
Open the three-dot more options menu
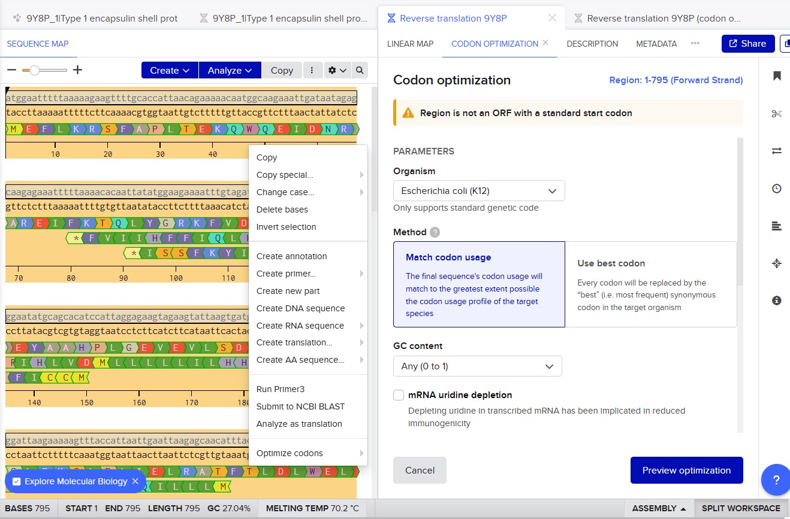pos(312,71)
